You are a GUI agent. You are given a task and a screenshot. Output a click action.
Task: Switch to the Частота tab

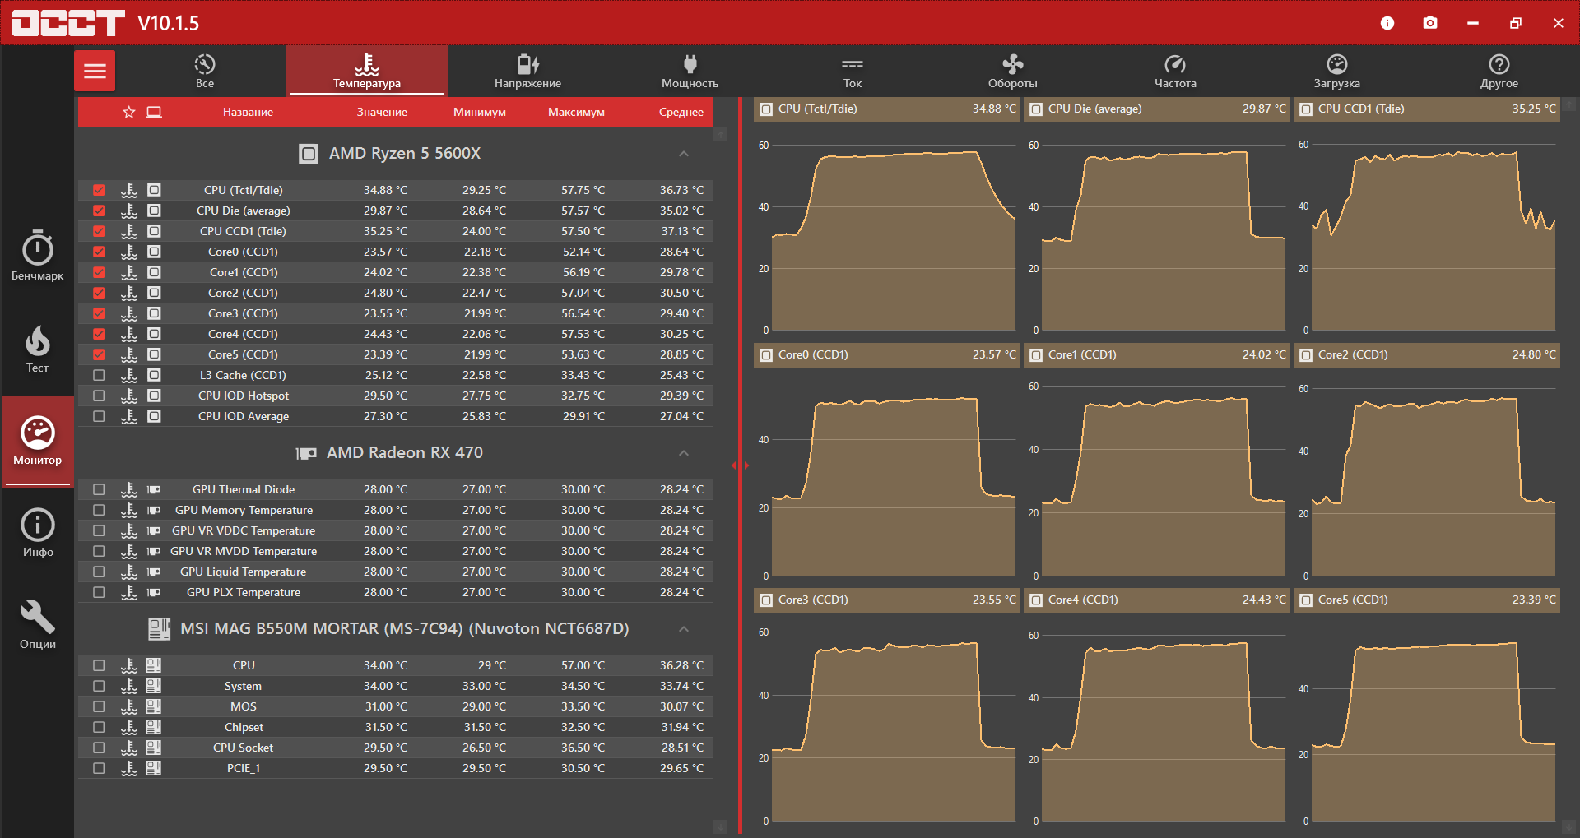coord(1175,71)
